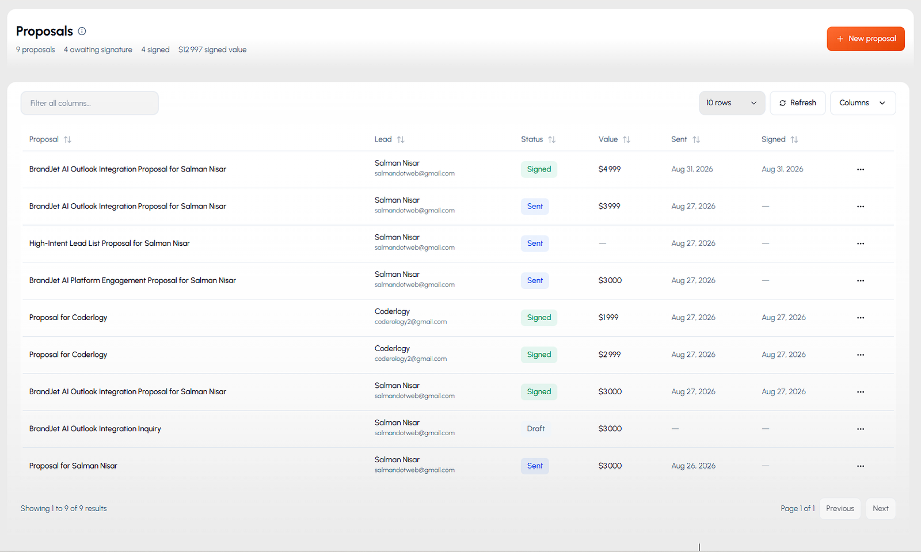
Task: Click the Value column header label
Action: click(608, 139)
